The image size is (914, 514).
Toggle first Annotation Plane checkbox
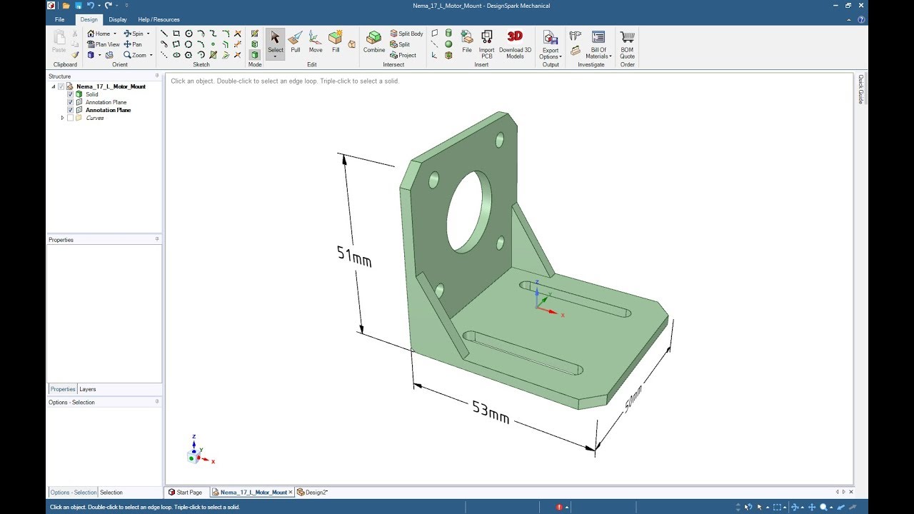pyautogui.click(x=70, y=102)
